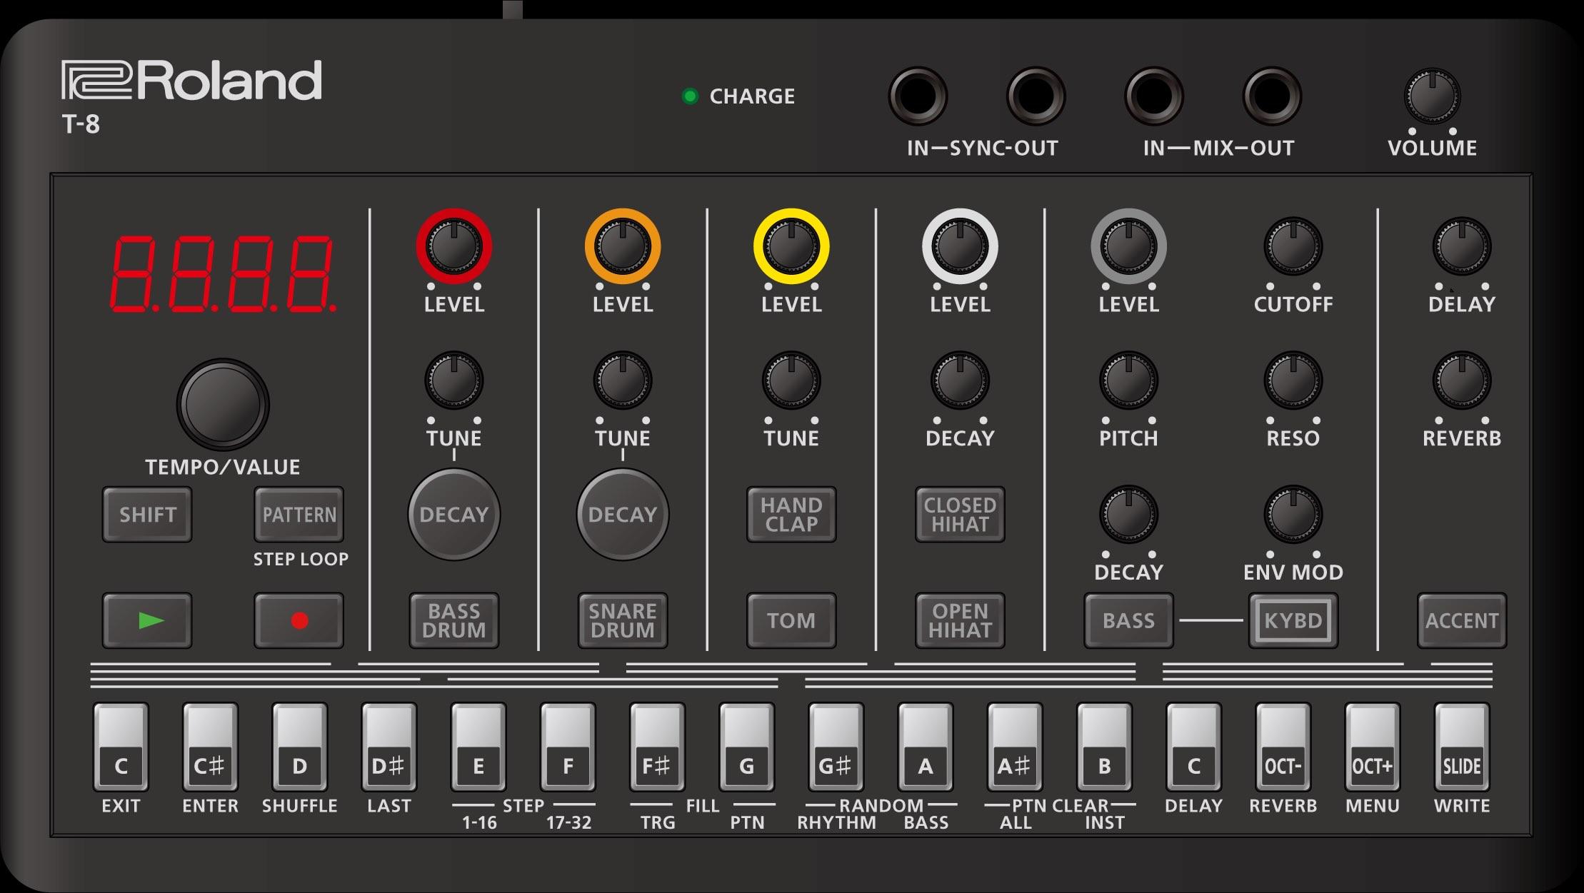Toggle the SHIFT button
Screen dimensions: 1584x893
147,515
